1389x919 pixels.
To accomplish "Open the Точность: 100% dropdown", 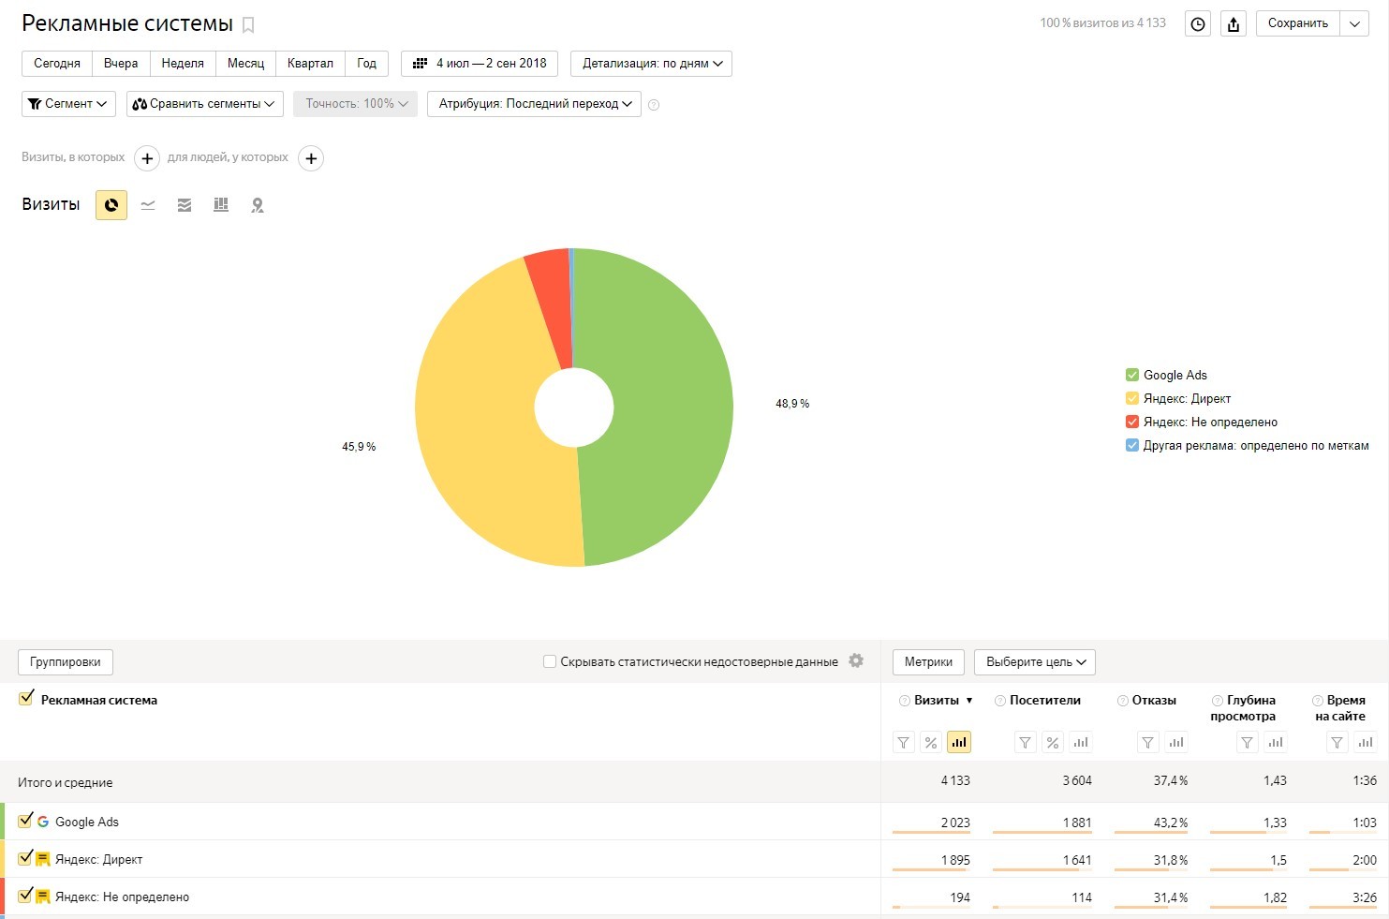I will (355, 104).
